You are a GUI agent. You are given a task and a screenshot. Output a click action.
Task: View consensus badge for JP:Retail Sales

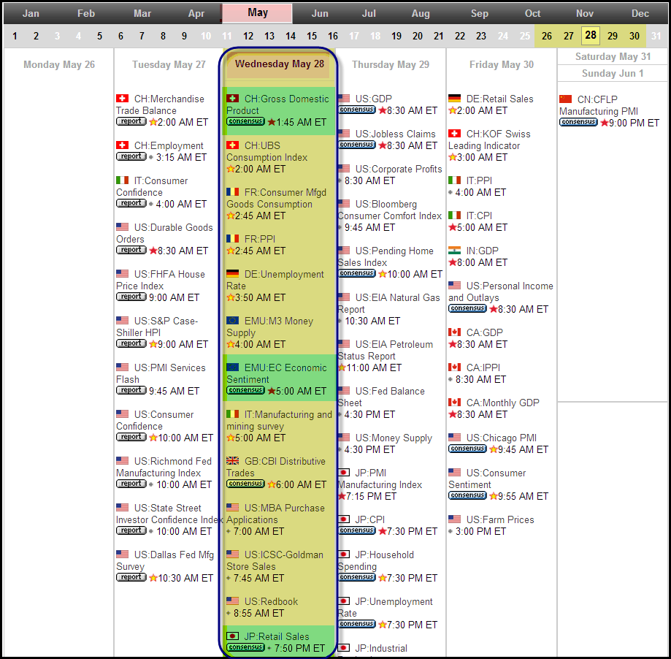coord(245,647)
